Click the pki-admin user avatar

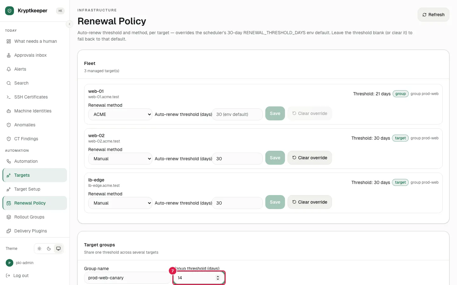pyautogui.click(x=10, y=263)
